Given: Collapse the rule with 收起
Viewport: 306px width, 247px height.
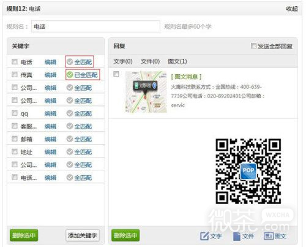Looking at the screenshot, I should [292, 9].
